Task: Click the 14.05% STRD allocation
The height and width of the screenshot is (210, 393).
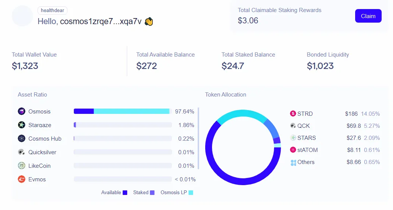Action: coord(370,114)
